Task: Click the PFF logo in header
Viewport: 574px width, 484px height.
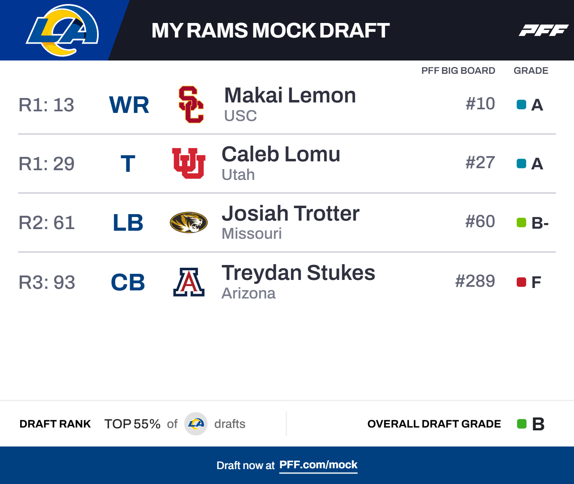Action: [x=543, y=30]
